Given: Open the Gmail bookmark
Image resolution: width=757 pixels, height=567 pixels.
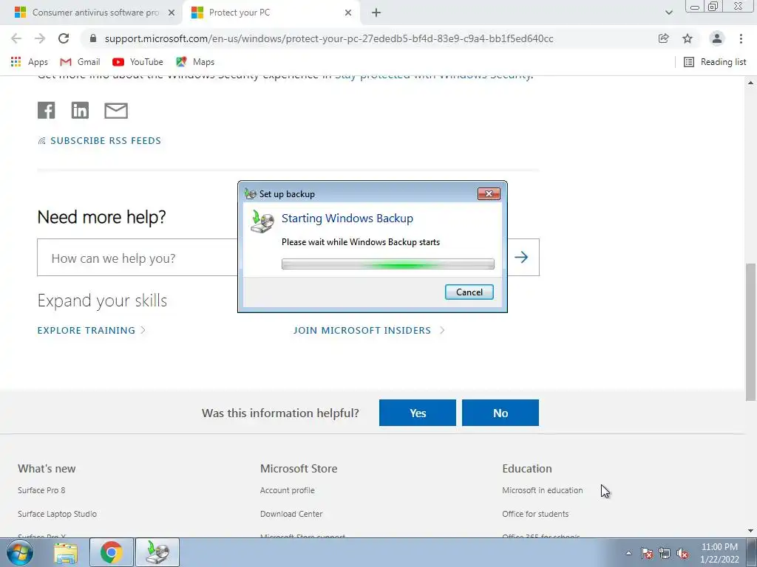Looking at the screenshot, I should coord(80,62).
